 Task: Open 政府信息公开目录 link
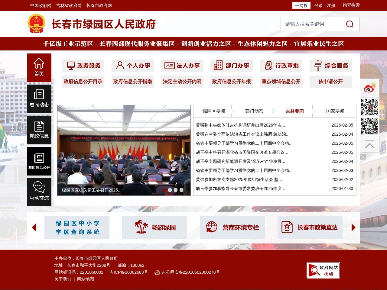click(83, 82)
